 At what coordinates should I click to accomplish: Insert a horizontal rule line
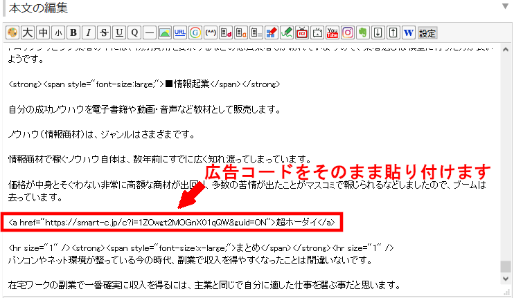pos(150,32)
